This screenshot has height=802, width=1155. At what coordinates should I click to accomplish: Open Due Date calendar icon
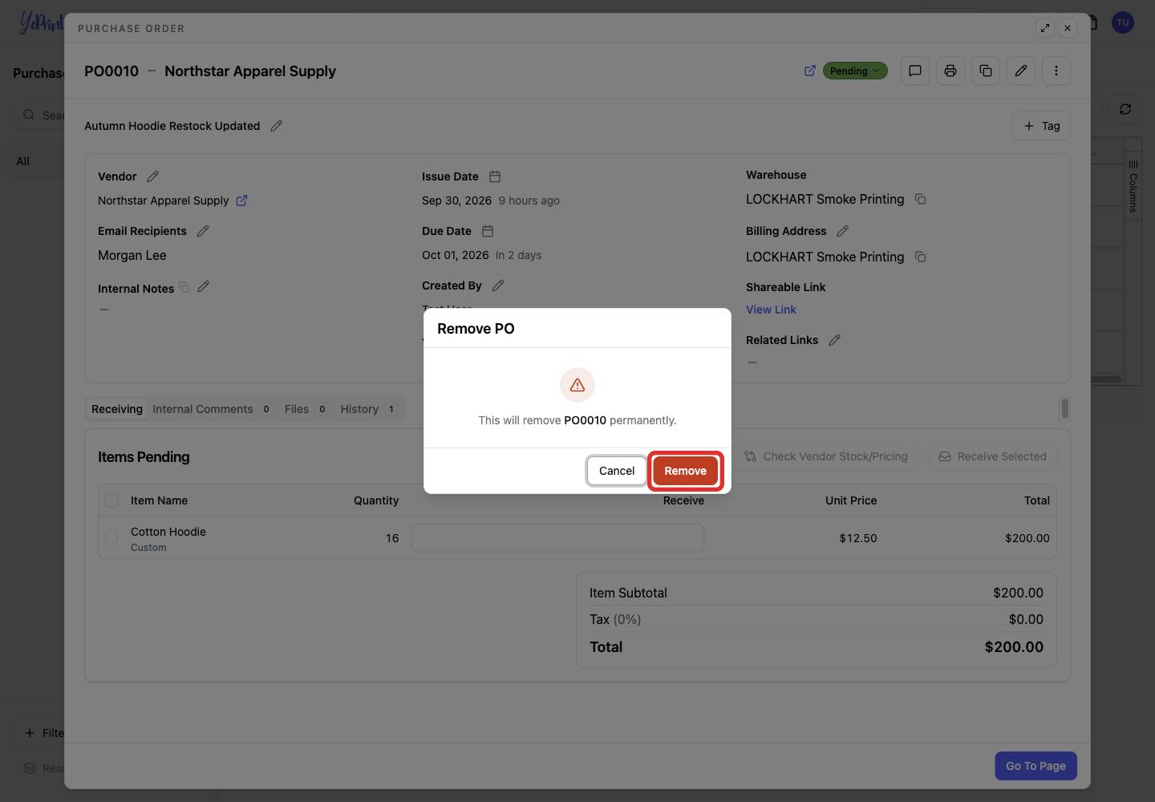point(488,231)
